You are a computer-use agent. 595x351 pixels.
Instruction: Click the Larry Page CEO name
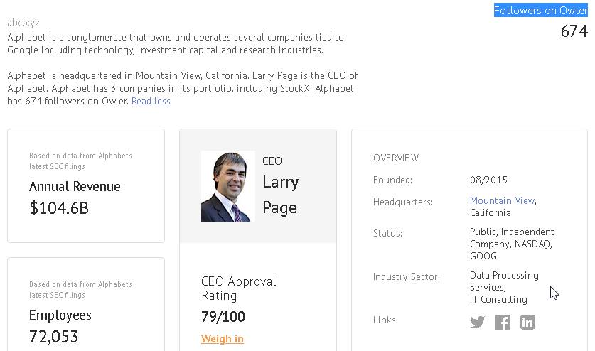pos(280,195)
